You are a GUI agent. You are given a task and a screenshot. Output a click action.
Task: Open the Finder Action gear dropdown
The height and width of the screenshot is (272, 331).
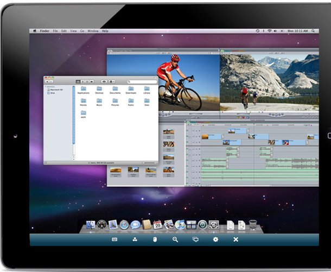pyautogui.click(x=112, y=81)
